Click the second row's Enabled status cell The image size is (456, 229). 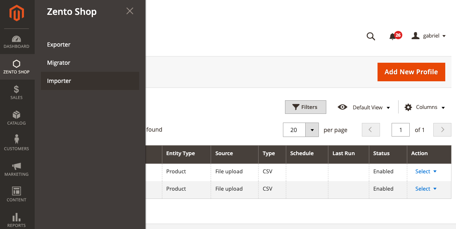coord(388,190)
